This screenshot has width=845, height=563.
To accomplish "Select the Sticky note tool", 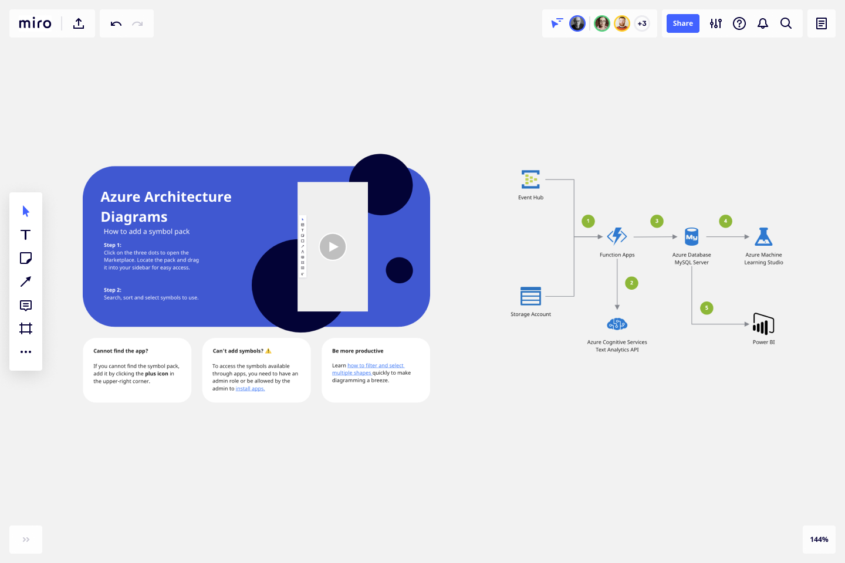I will [x=26, y=258].
